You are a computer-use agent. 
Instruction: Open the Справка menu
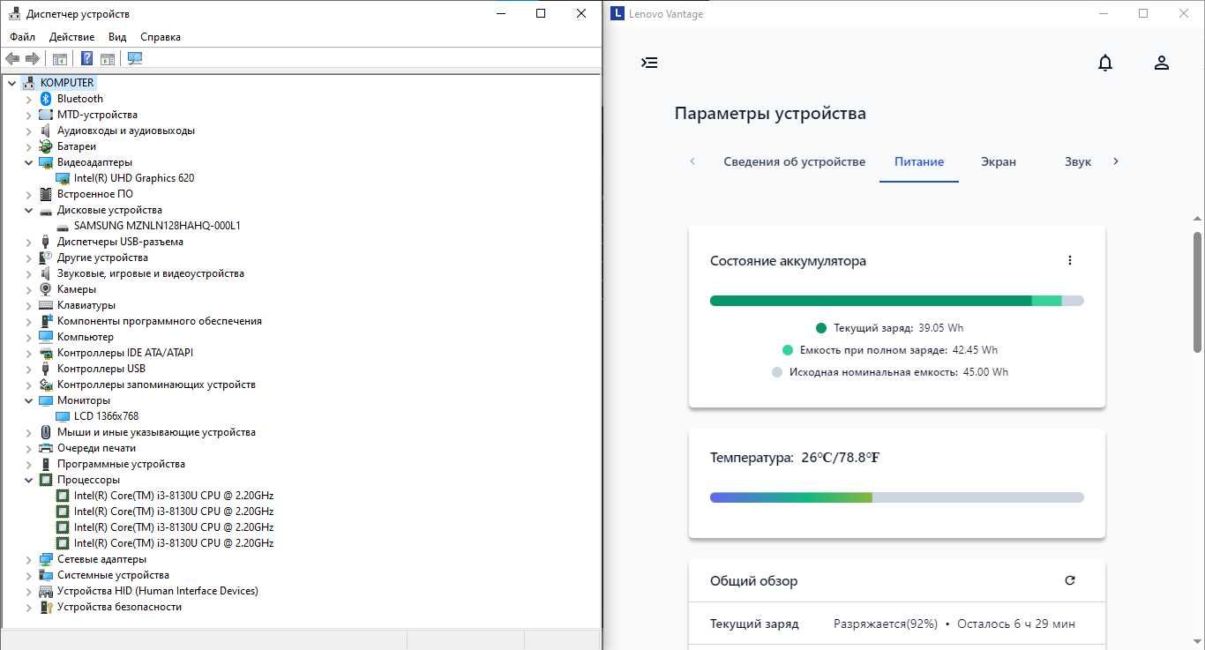161,37
